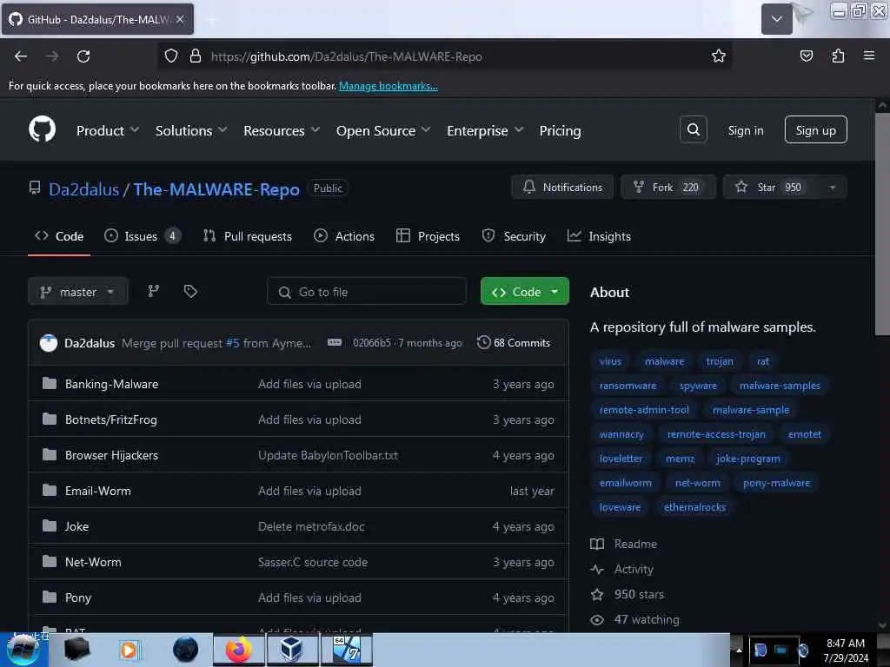Go back with the browser back arrow
This screenshot has height=667, width=890.
21,56
